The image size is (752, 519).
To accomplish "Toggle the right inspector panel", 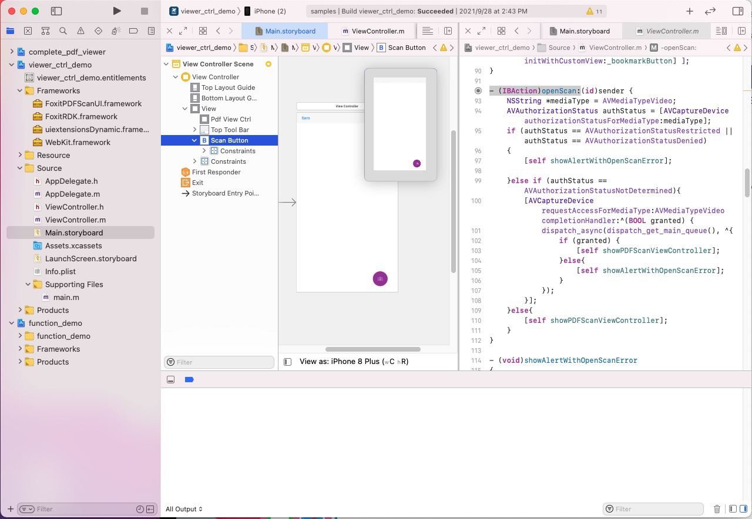I will (x=738, y=11).
